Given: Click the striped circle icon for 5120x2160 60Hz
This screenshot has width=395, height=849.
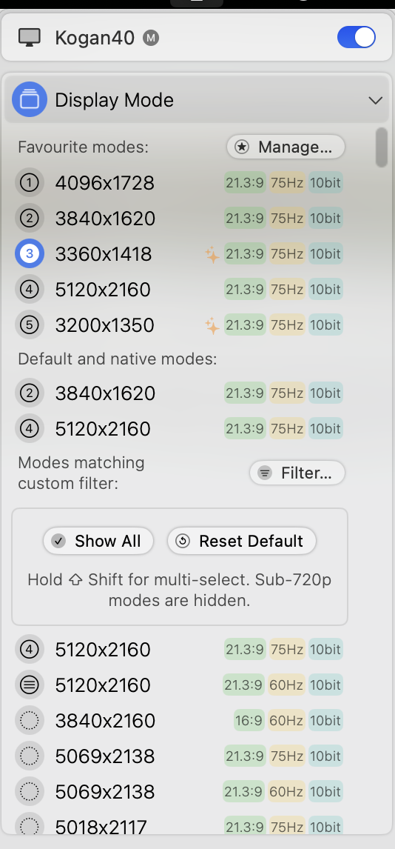Looking at the screenshot, I should pos(29,685).
